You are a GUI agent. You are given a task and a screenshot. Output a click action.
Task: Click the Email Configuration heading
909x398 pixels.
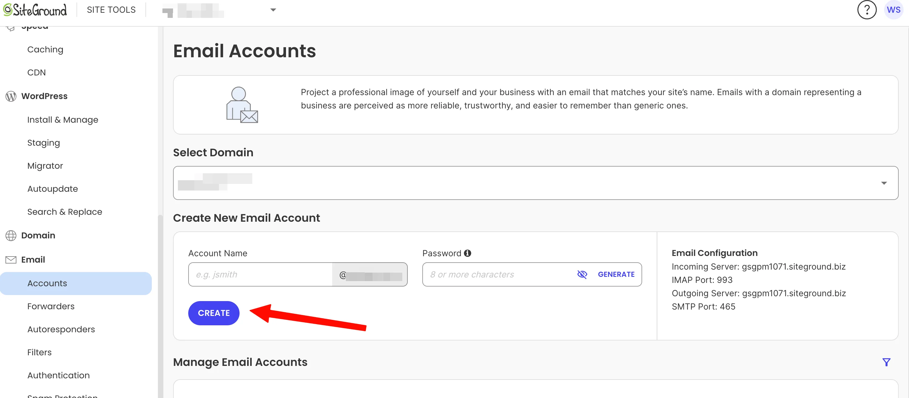pos(715,253)
